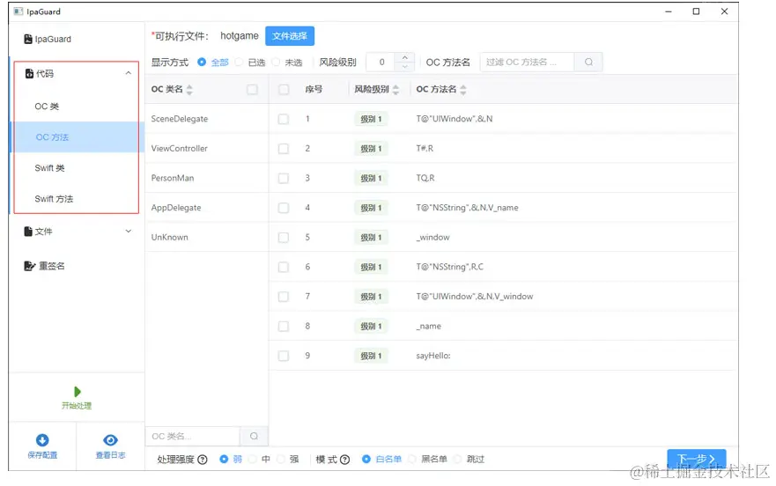Check row 9 sayHello: checkbox
This screenshot has height=486, width=776.
tap(284, 356)
